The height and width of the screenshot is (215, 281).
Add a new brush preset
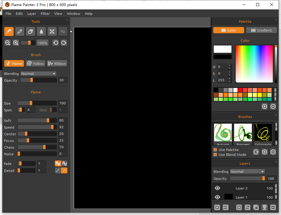coord(265,152)
